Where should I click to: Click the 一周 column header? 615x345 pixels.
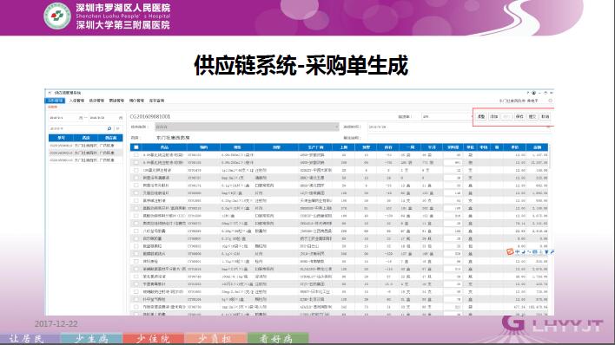click(410, 147)
